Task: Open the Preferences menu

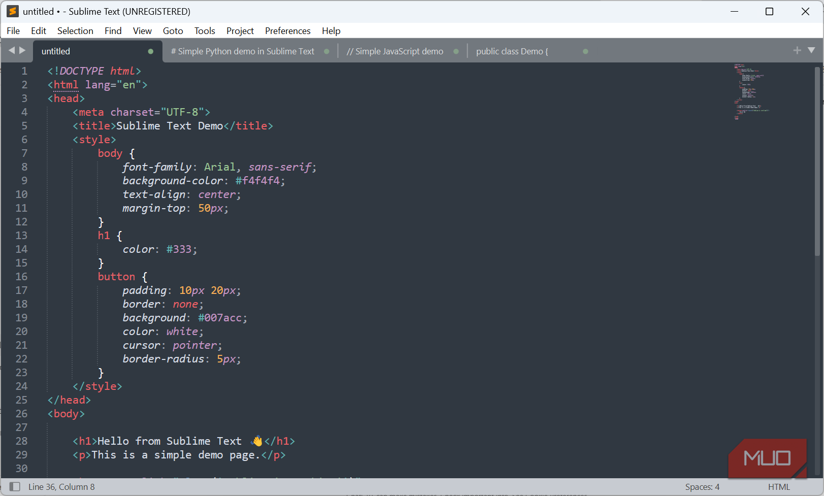Action: (287, 31)
